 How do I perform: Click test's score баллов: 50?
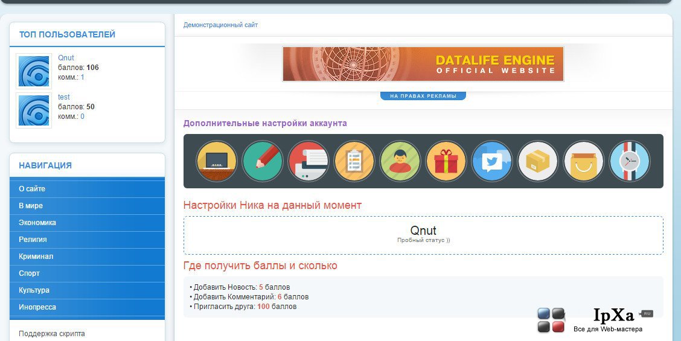pyautogui.click(x=76, y=107)
